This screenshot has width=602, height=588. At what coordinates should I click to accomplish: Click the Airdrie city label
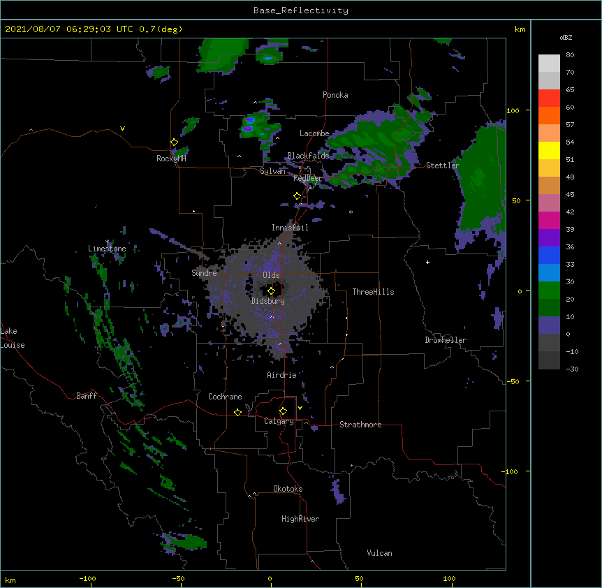click(281, 375)
